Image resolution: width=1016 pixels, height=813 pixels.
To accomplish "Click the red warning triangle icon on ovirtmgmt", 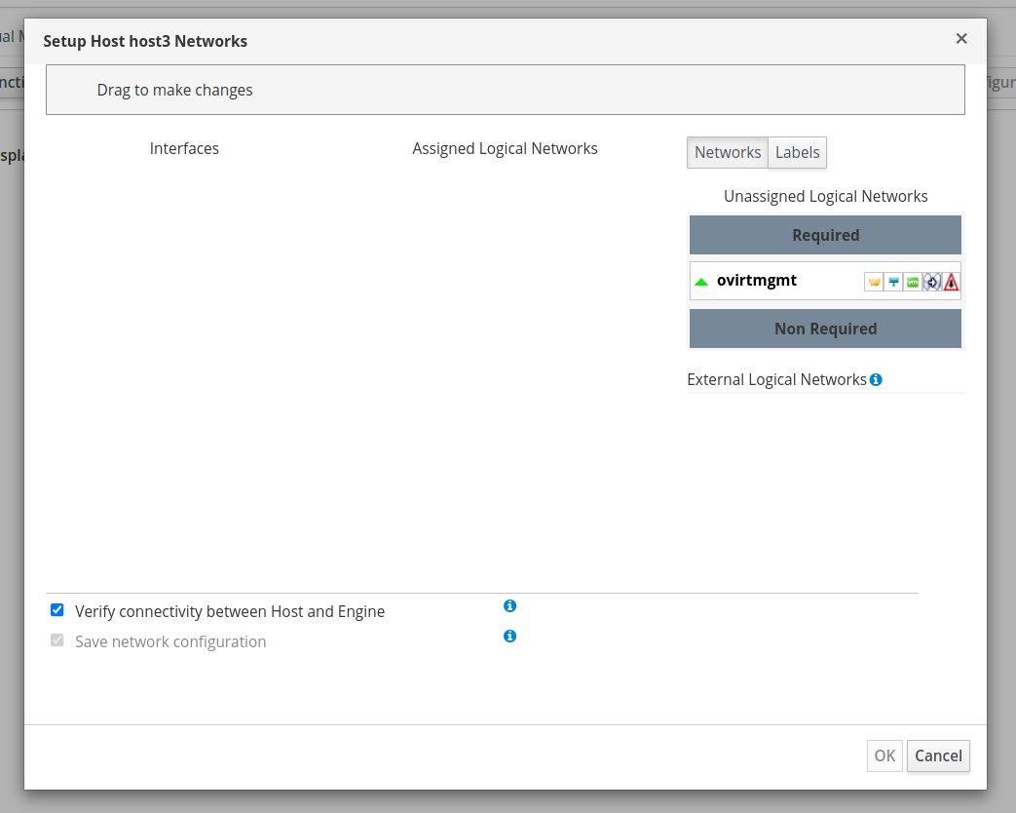I will click(x=952, y=282).
